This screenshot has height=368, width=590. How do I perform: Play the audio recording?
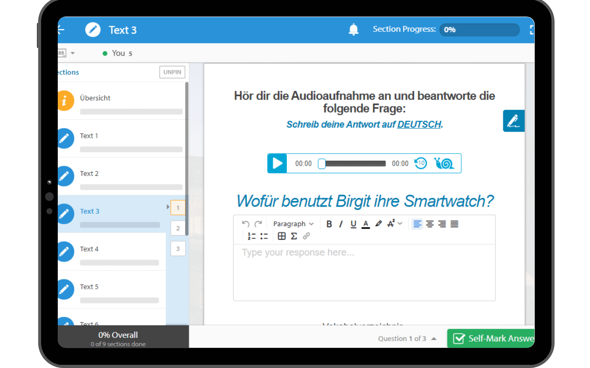coord(277,163)
